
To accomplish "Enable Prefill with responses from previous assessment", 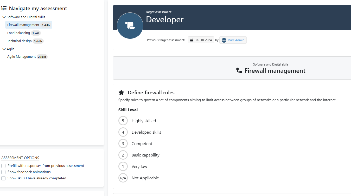I will (x=3, y=166).
